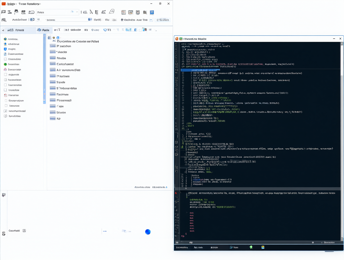This screenshot has height=260, width=344.
Task: Click the blue links at the list's lower right
Action: tap(151, 187)
